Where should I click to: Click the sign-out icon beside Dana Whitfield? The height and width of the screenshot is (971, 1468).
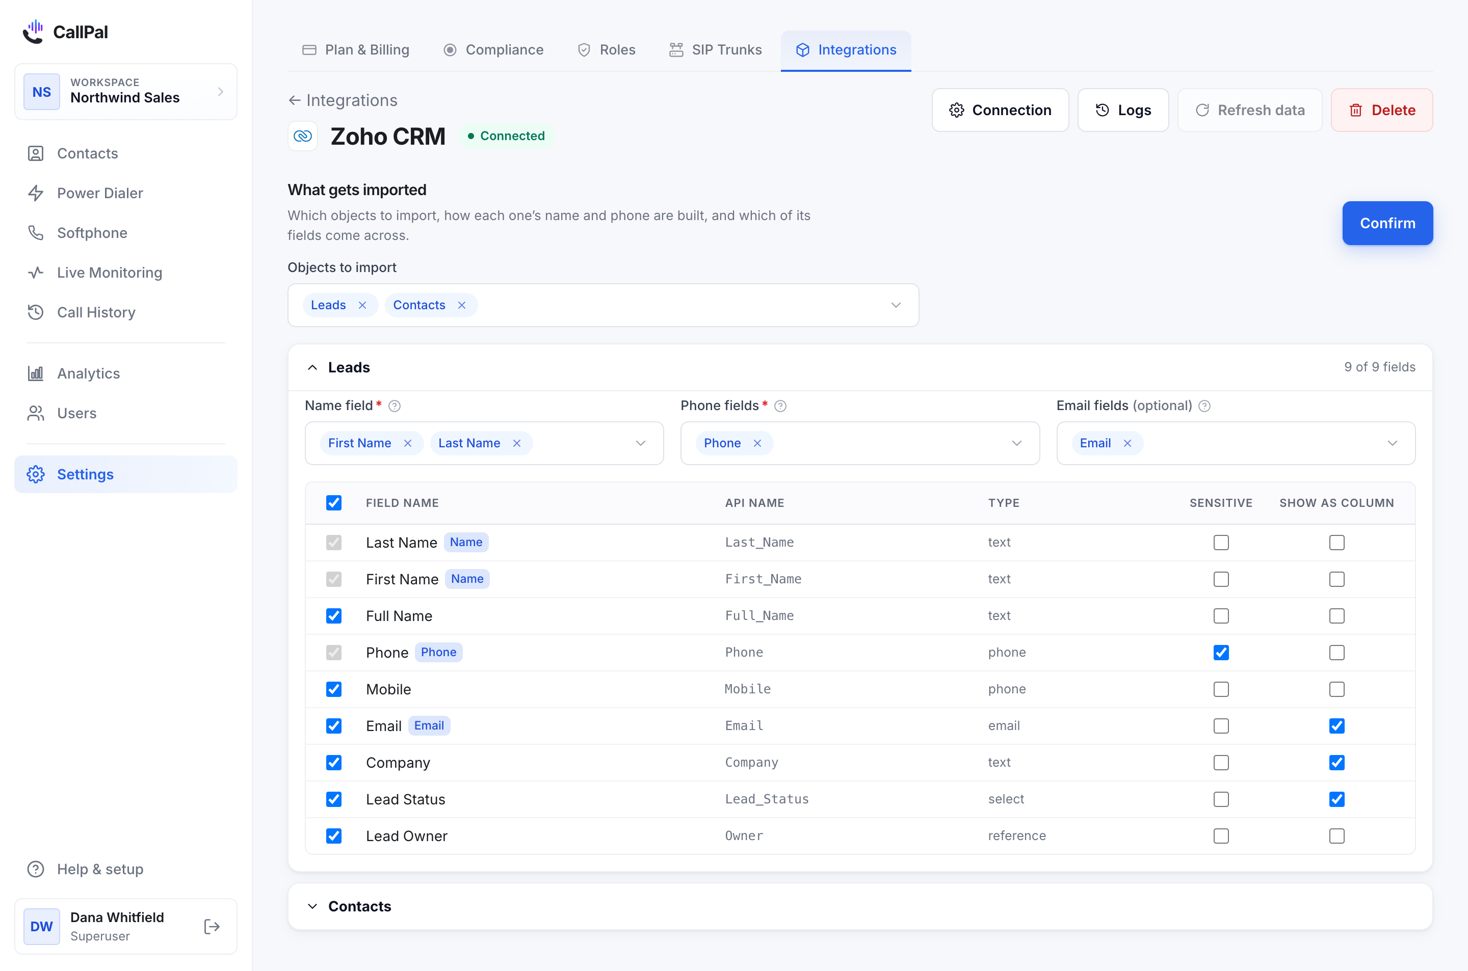click(x=212, y=926)
